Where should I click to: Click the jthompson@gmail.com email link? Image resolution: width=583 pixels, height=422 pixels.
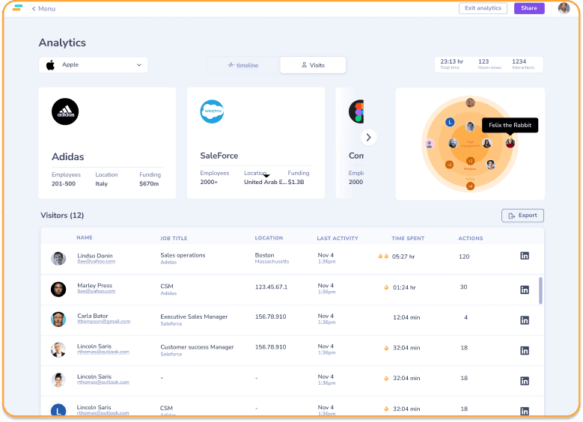[104, 322]
